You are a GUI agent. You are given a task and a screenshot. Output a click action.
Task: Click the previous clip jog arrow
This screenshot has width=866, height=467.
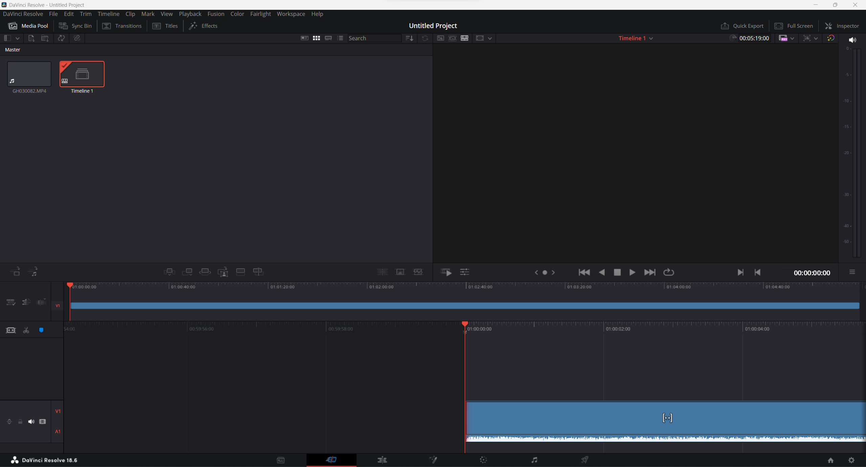point(536,272)
